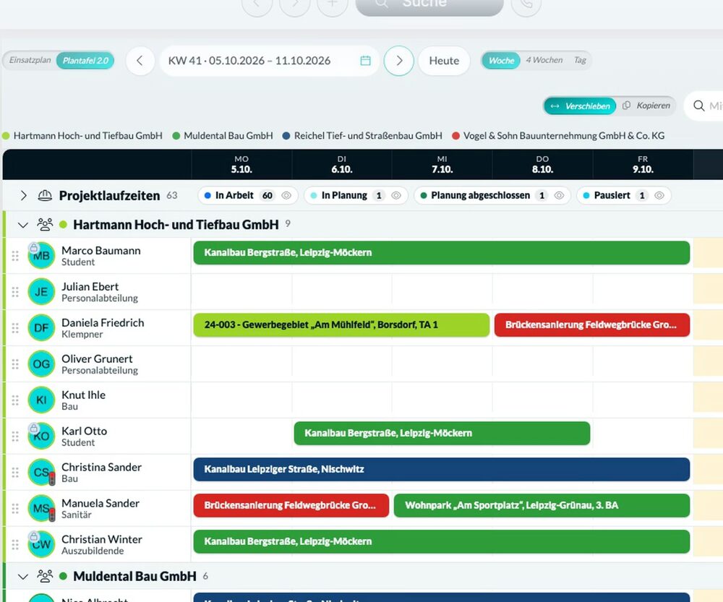Click team icon beside Hartmann Hoch- und Tiefbau
The width and height of the screenshot is (723, 602).
(45, 225)
